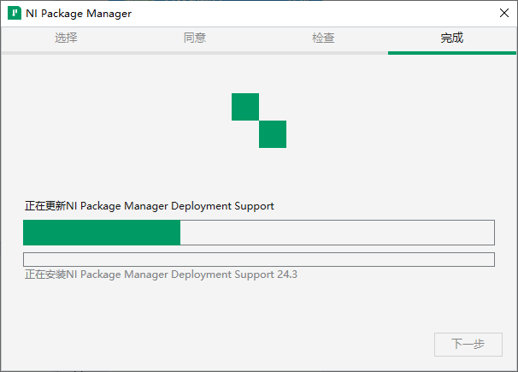Switch to the 选择 tab
The image size is (518, 372).
tap(66, 38)
